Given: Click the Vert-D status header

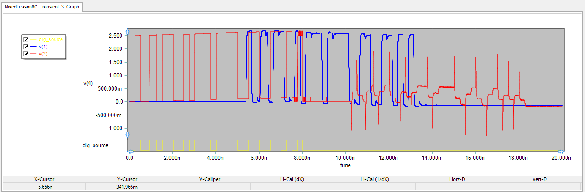Looking at the screenshot, I should pos(539,179).
